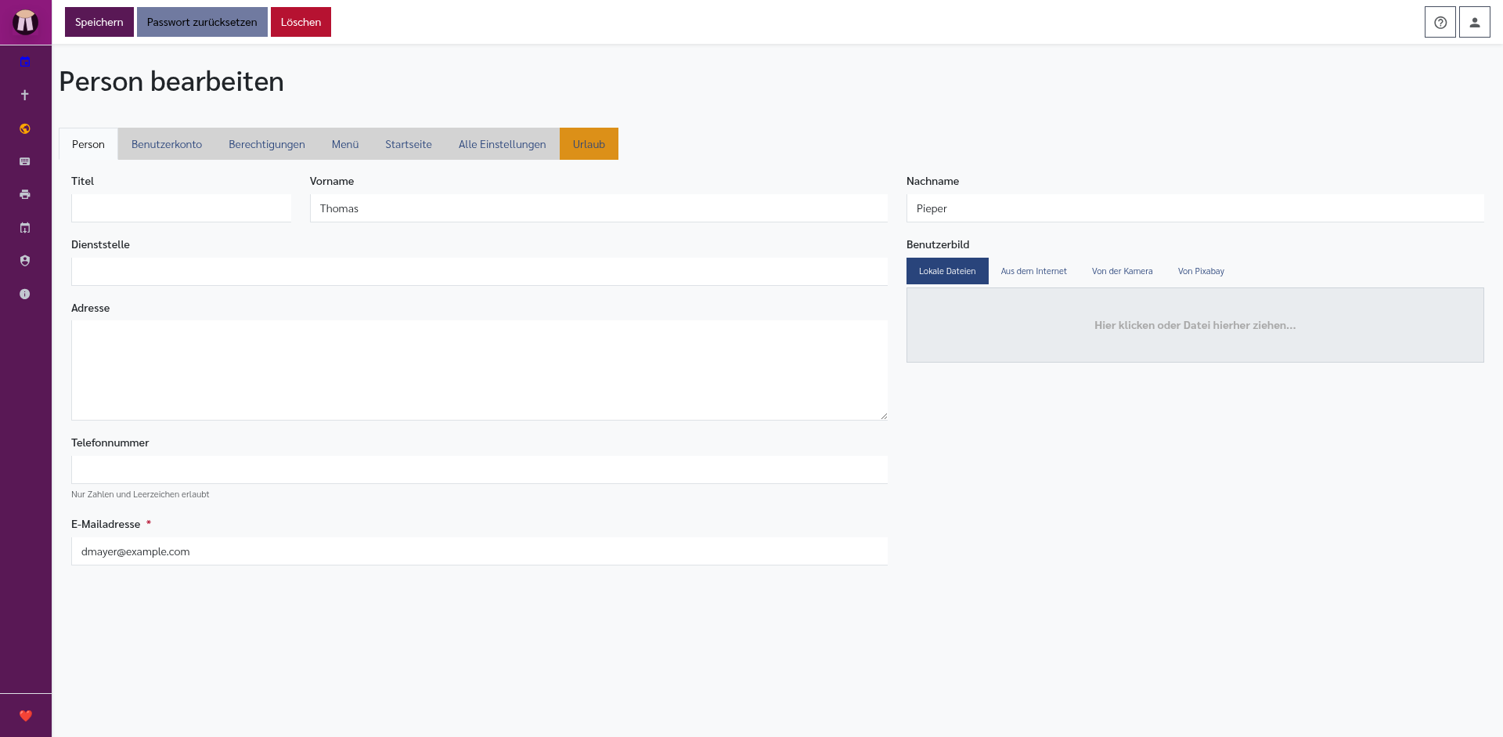Select Von der Kamera upload source
1503x737 pixels.
click(1123, 271)
